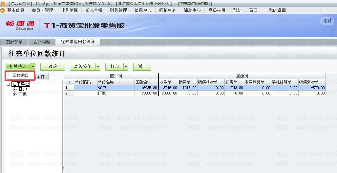Select 回款明细 from the dropdown menu
The height and width of the screenshot is (173, 337).
[x=20, y=75]
